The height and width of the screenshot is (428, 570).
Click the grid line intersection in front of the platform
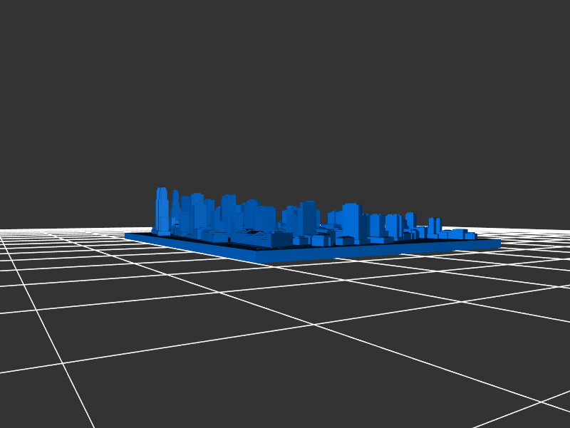tap(312, 325)
